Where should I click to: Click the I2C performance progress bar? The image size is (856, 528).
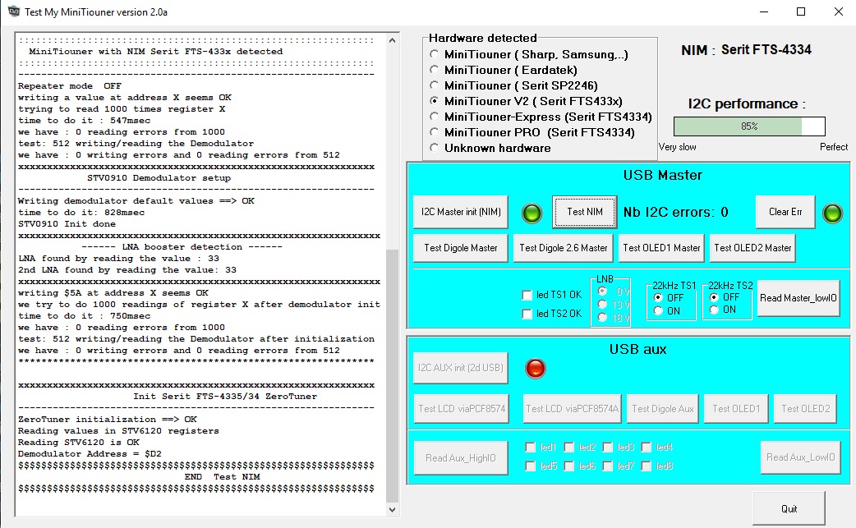point(748,126)
